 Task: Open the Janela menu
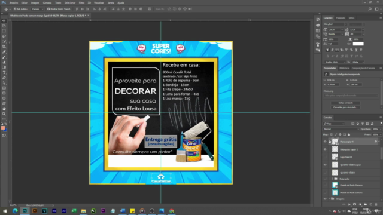pos(111,3)
